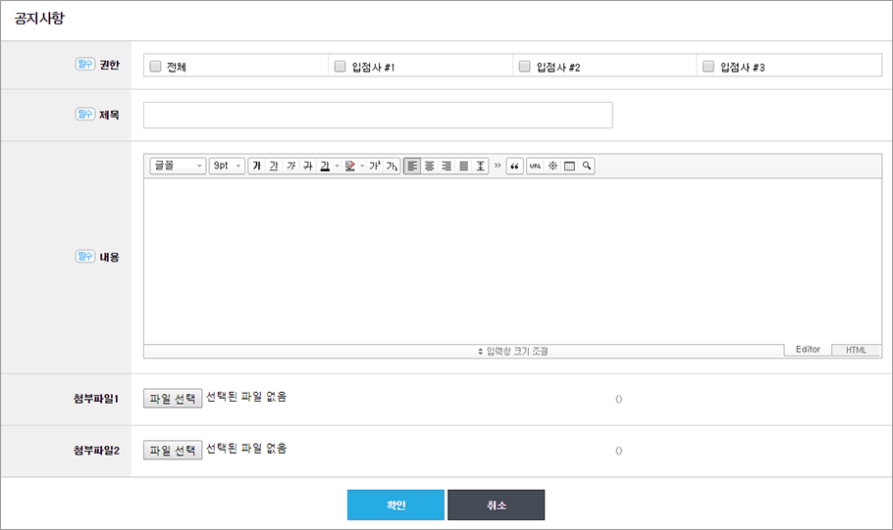
Task: Apply subscript formatting
Action: [392, 166]
